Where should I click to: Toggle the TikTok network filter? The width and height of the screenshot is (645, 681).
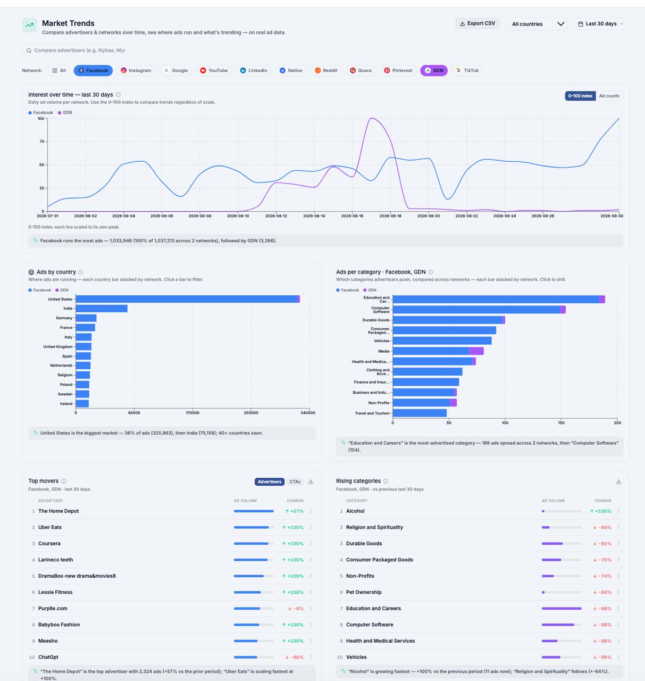click(467, 71)
